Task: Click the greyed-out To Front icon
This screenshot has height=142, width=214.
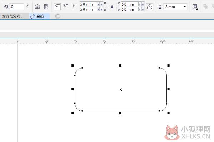Action: 205,6
